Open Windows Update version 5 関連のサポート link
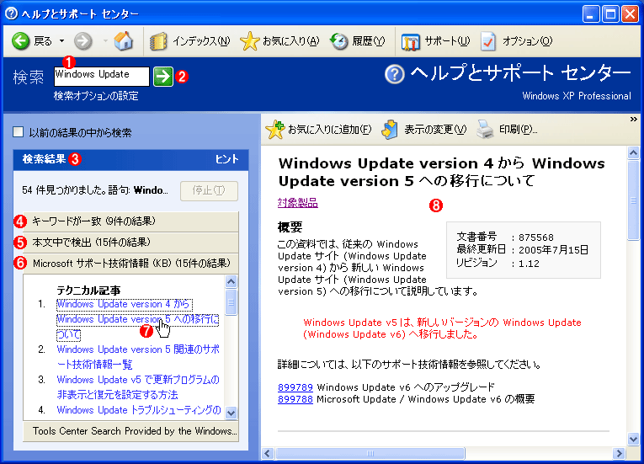This screenshot has width=644, height=464. coord(138,357)
